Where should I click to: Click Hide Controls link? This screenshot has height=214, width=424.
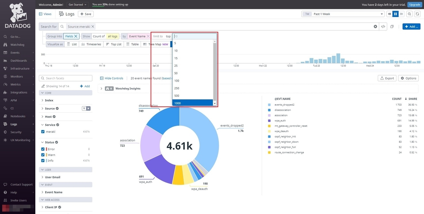click(112, 78)
